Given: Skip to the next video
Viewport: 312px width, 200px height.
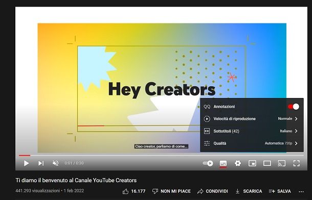Looking at the screenshot, I should [41, 163].
